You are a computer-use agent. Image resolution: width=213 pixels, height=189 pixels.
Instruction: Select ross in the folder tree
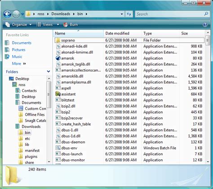point(22,85)
